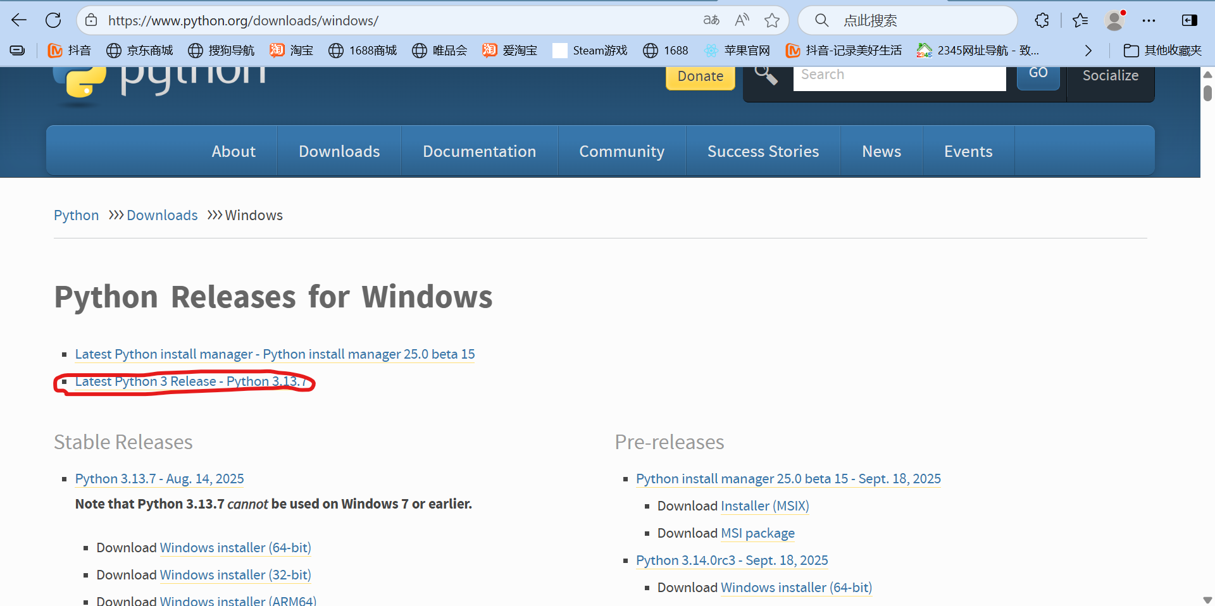1215x606 pixels.
Task: Open the plain 1688 bookmark
Action: pos(666,51)
